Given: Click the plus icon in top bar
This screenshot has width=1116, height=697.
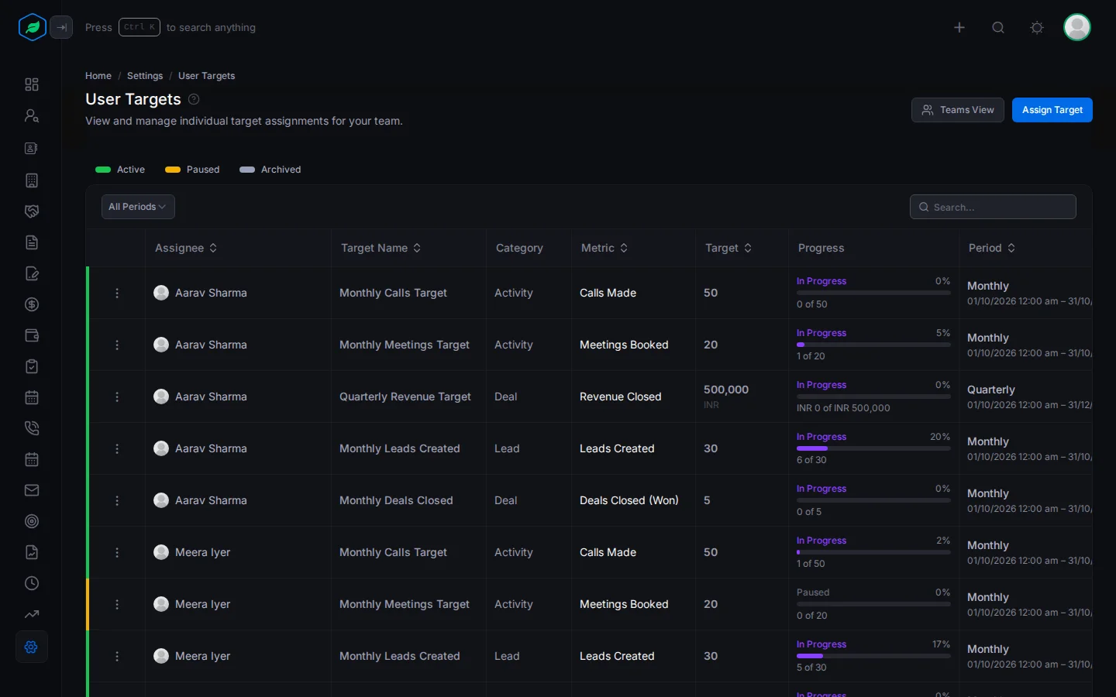Looking at the screenshot, I should [959, 28].
